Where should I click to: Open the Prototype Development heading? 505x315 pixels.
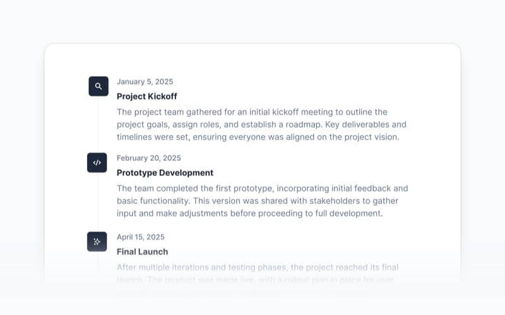[165, 173]
